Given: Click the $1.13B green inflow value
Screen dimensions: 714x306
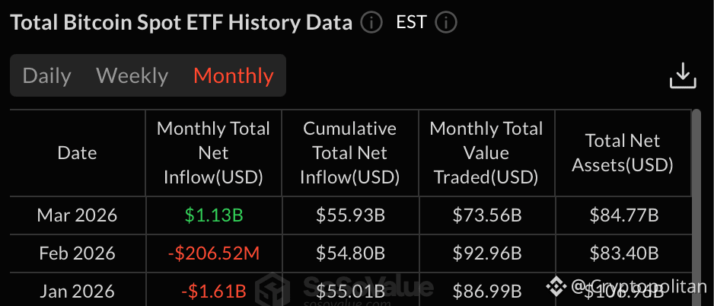Looking at the screenshot, I should 213,215.
